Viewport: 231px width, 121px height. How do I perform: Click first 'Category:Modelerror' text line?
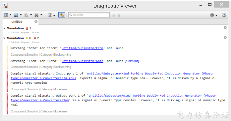click(x=54, y=89)
